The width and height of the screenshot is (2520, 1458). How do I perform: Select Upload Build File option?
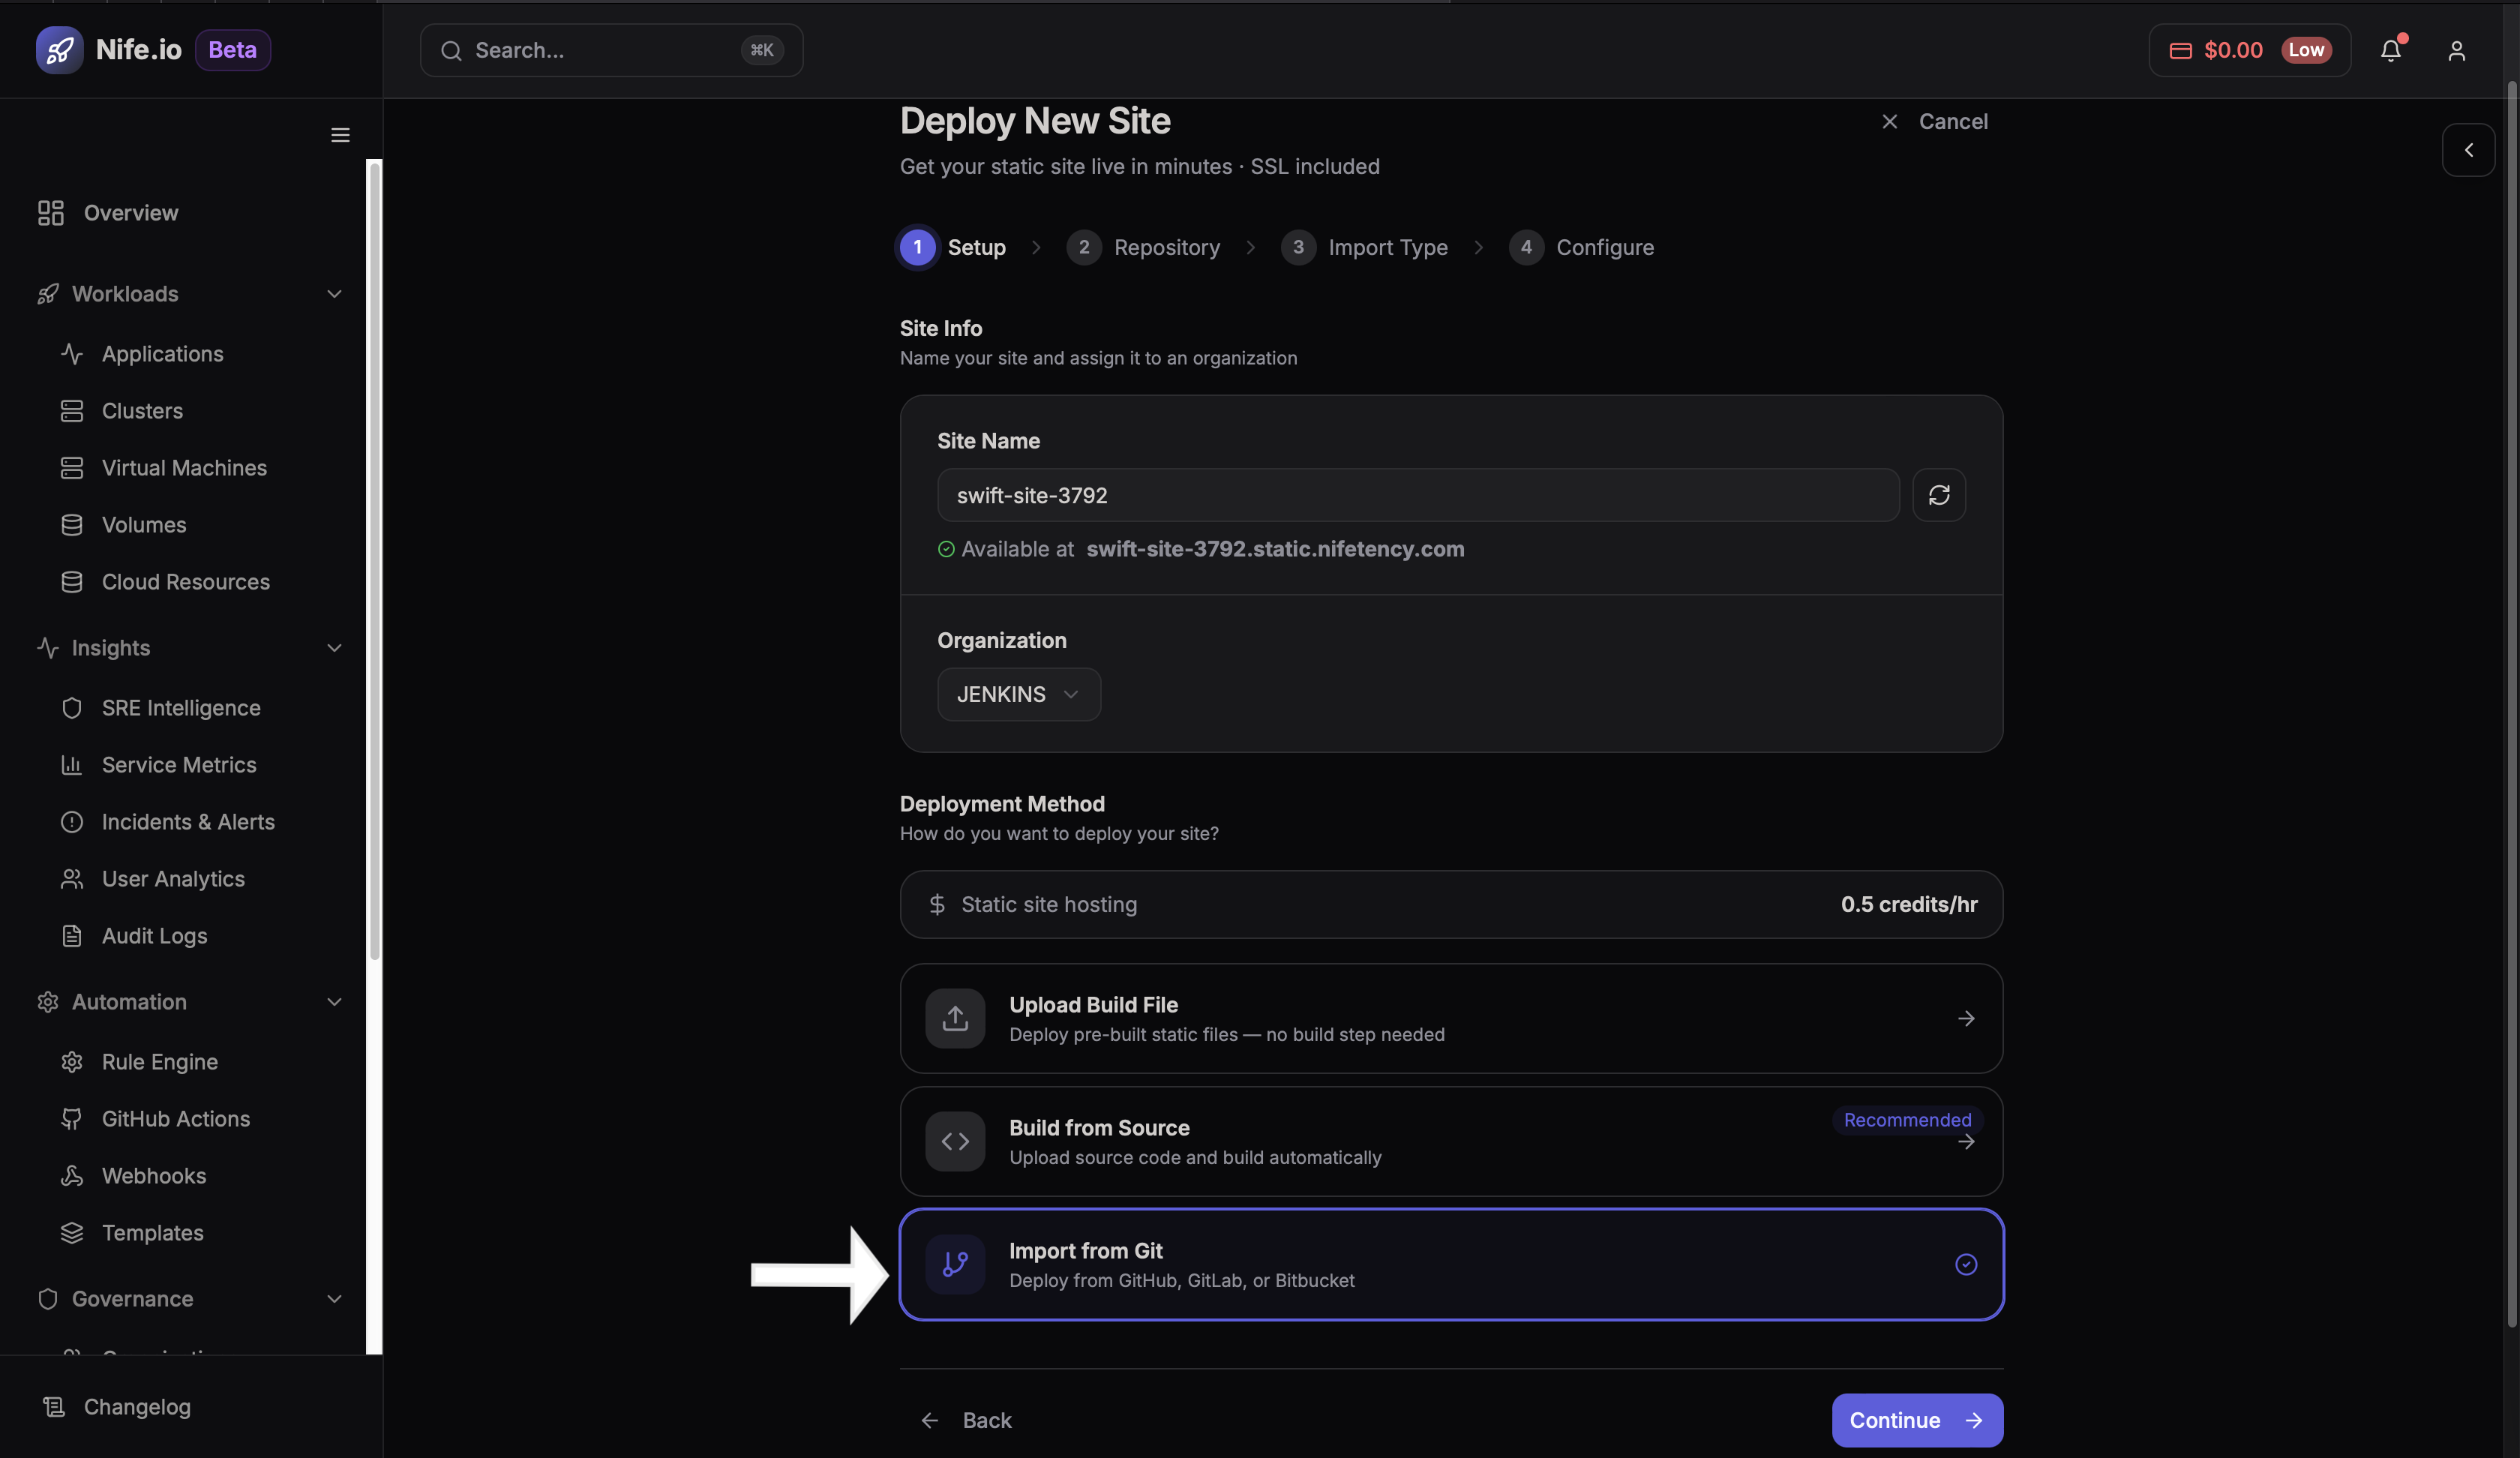(1450, 1018)
